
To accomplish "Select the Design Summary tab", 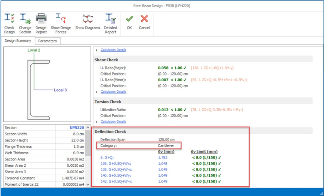I will tap(18, 41).
